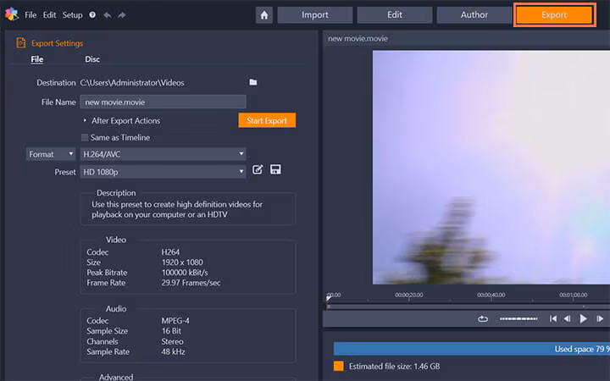This screenshot has width=610, height=381.
Task: Click the 00:00:40.00 timeline marker
Action: (491, 295)
